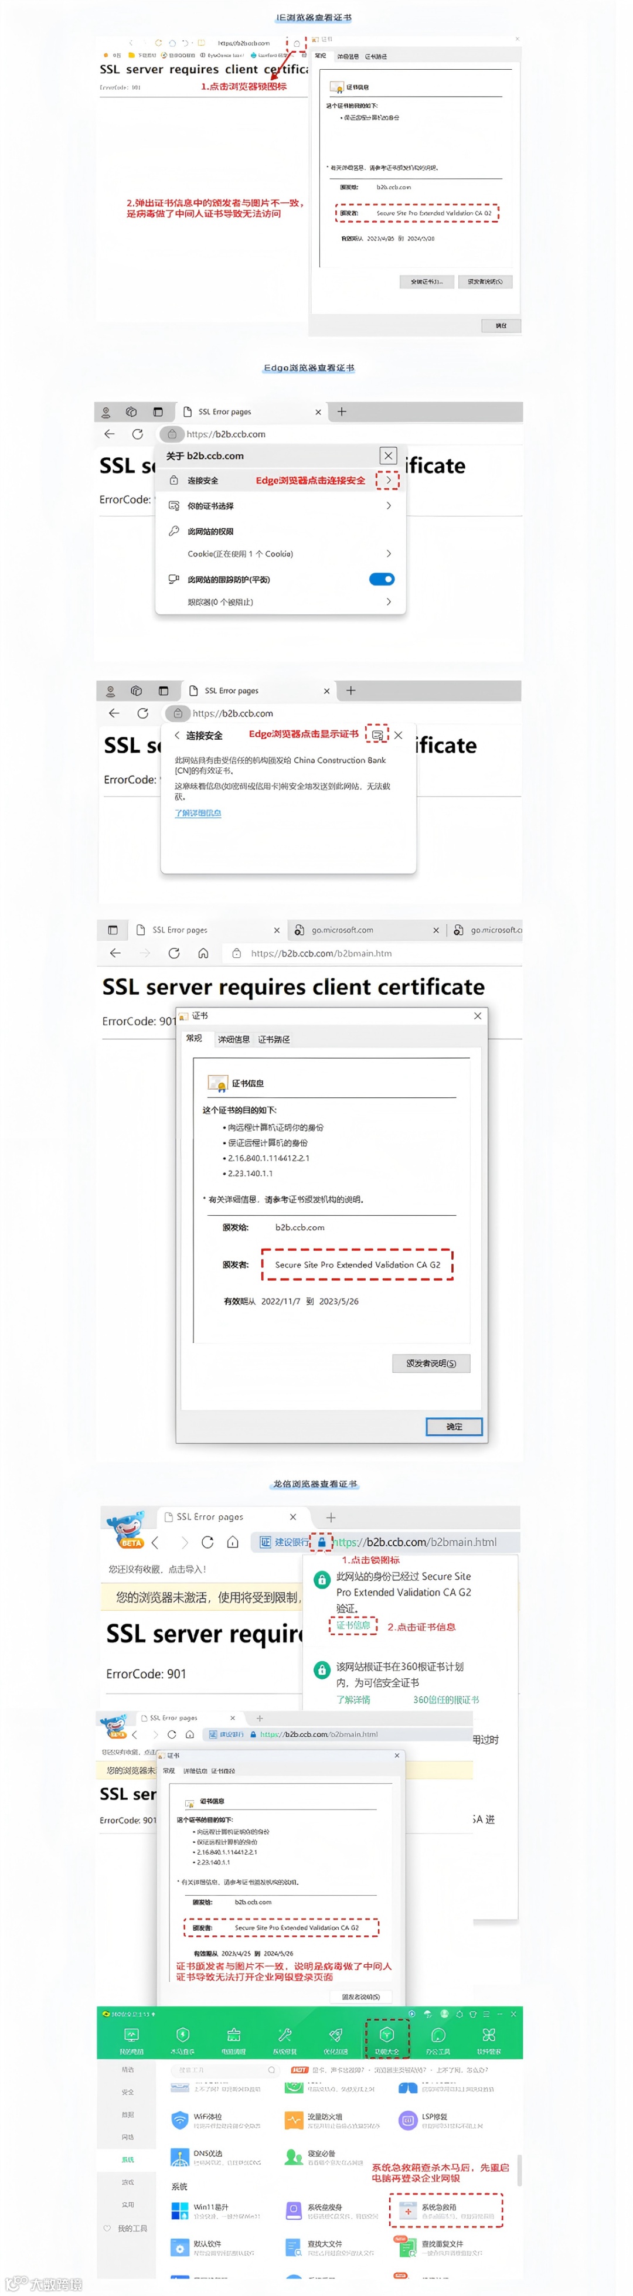
Task: Click tab actions icon in first Edge window
Action: pyautogui.click(x=158, y=412)
